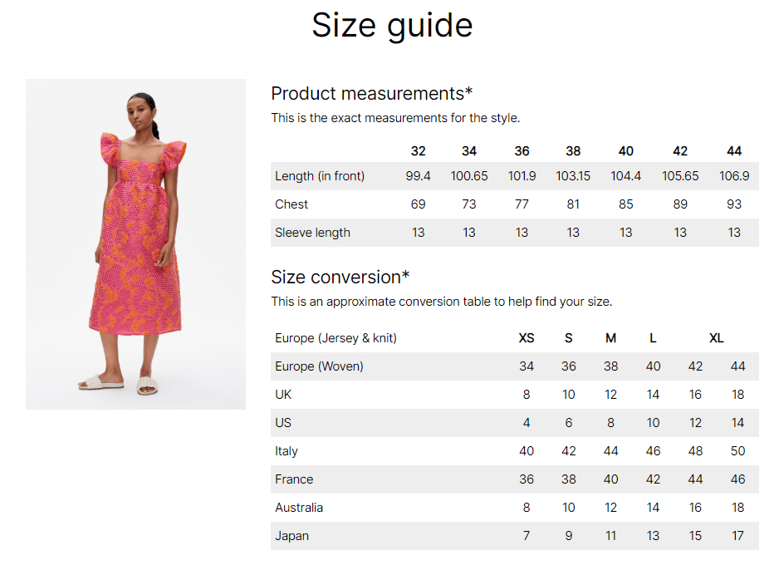Click the UK row label

coord(283,395)
